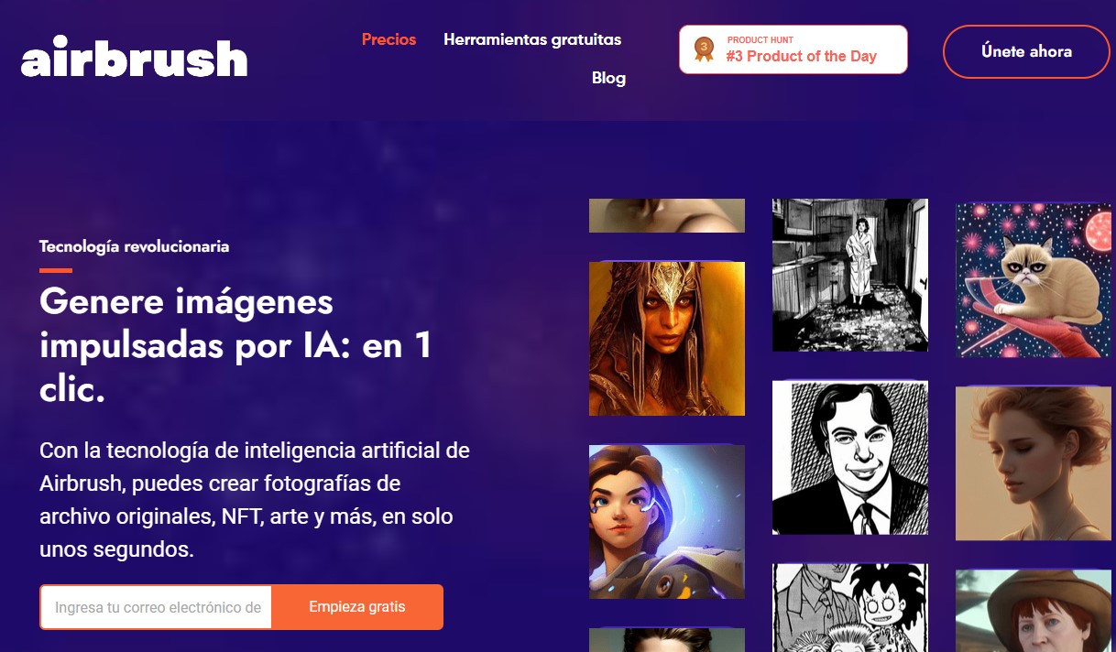The width and height of the screenshot is (1116, 652).
Task: Open the cartoon girl with blue glow image
Action: point(667,522)
